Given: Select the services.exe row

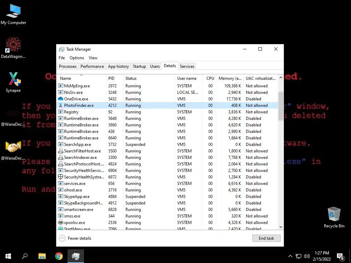Looking at the screenshot, I should tap(167, 184).
